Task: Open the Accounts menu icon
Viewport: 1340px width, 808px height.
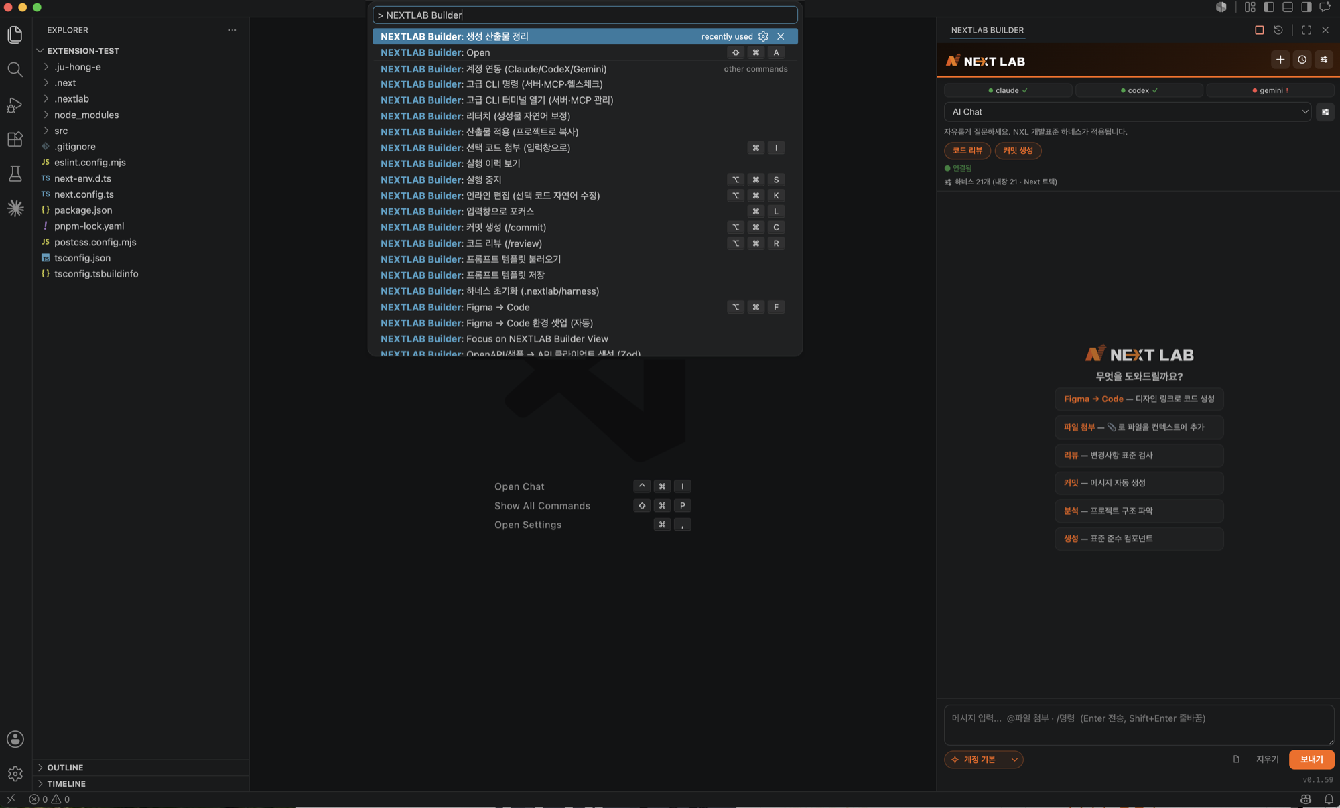Action: click(15, 739)
